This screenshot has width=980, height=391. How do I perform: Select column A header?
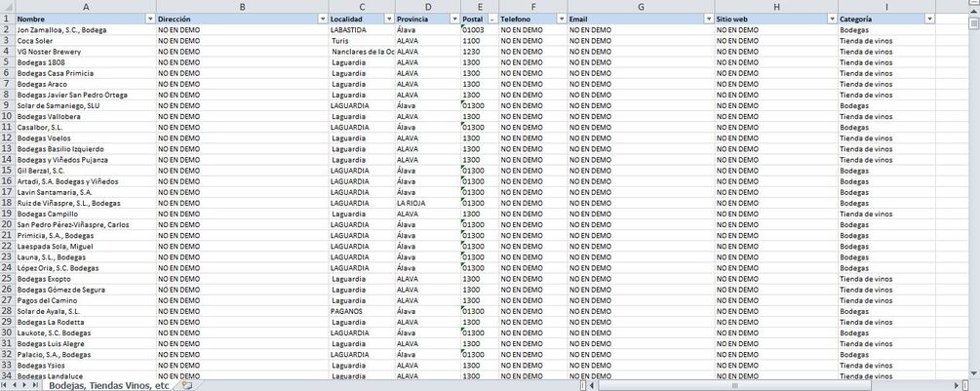[86, 6]
